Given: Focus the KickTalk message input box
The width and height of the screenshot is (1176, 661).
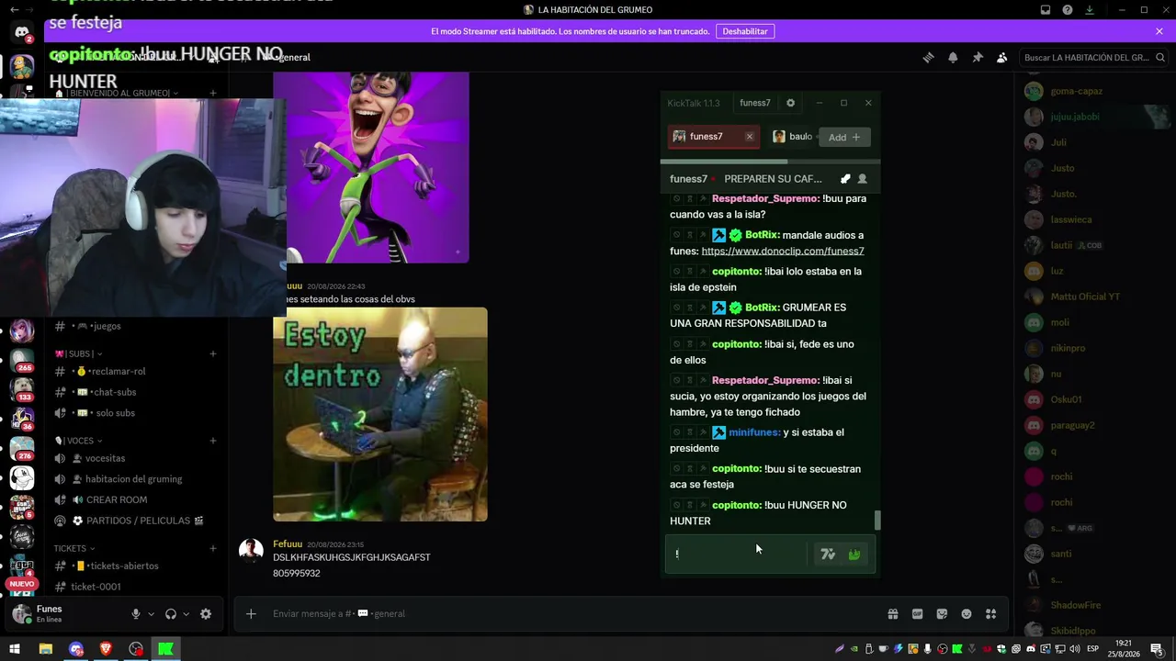Looking at the screenshot, I should [x=736, y=555].
